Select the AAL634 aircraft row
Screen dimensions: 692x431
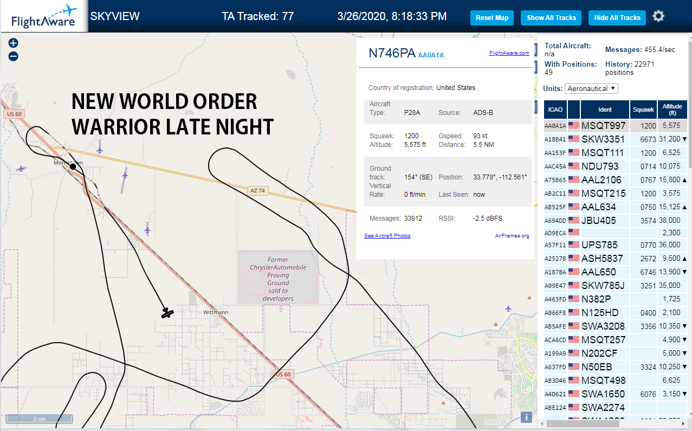pyautogui.click(x=616, y=207)
